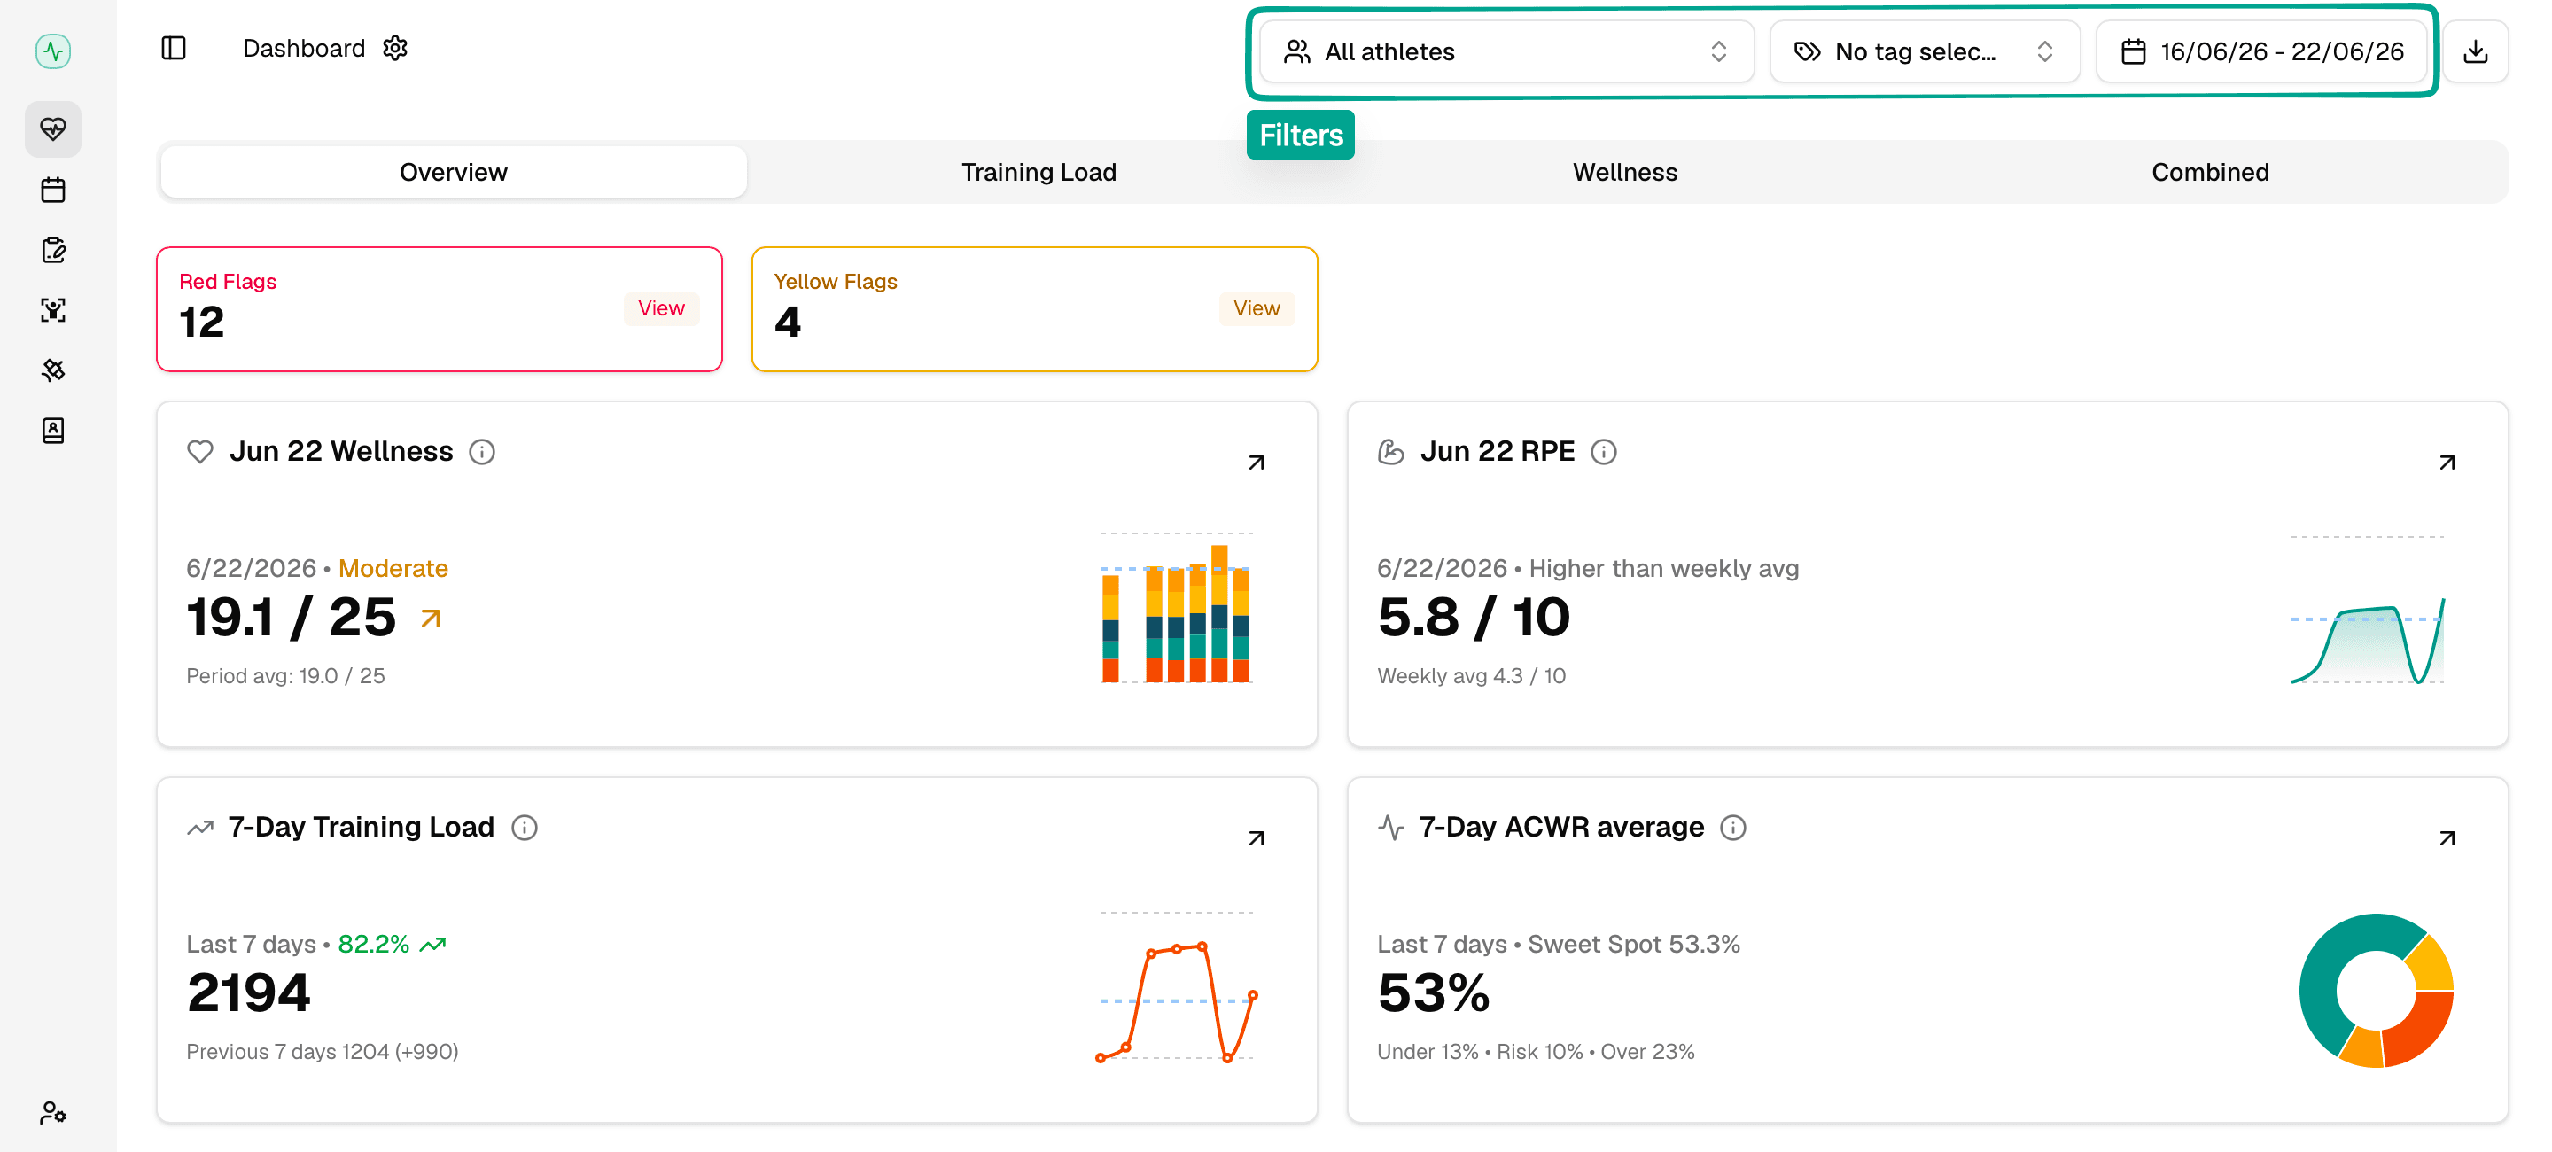Click 'Previous 7 days 1204 (+990)' text
The width and height of the screenshot is (2552, 1152).
click(322, 1051)
